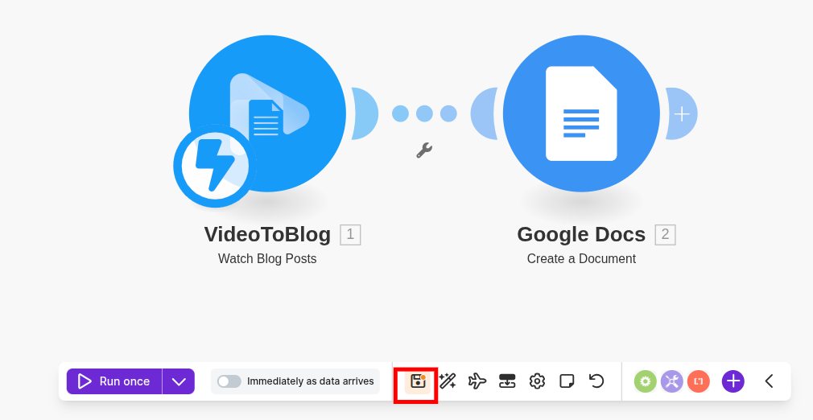
Task: Click module number 2 badge
Action: point(665,234)
